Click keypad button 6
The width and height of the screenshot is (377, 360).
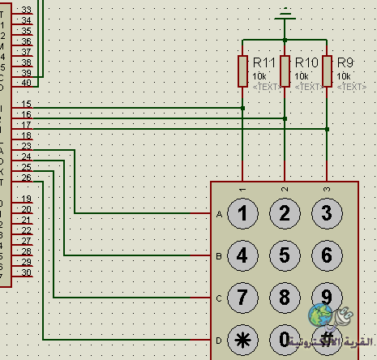(x=327, y=255)
